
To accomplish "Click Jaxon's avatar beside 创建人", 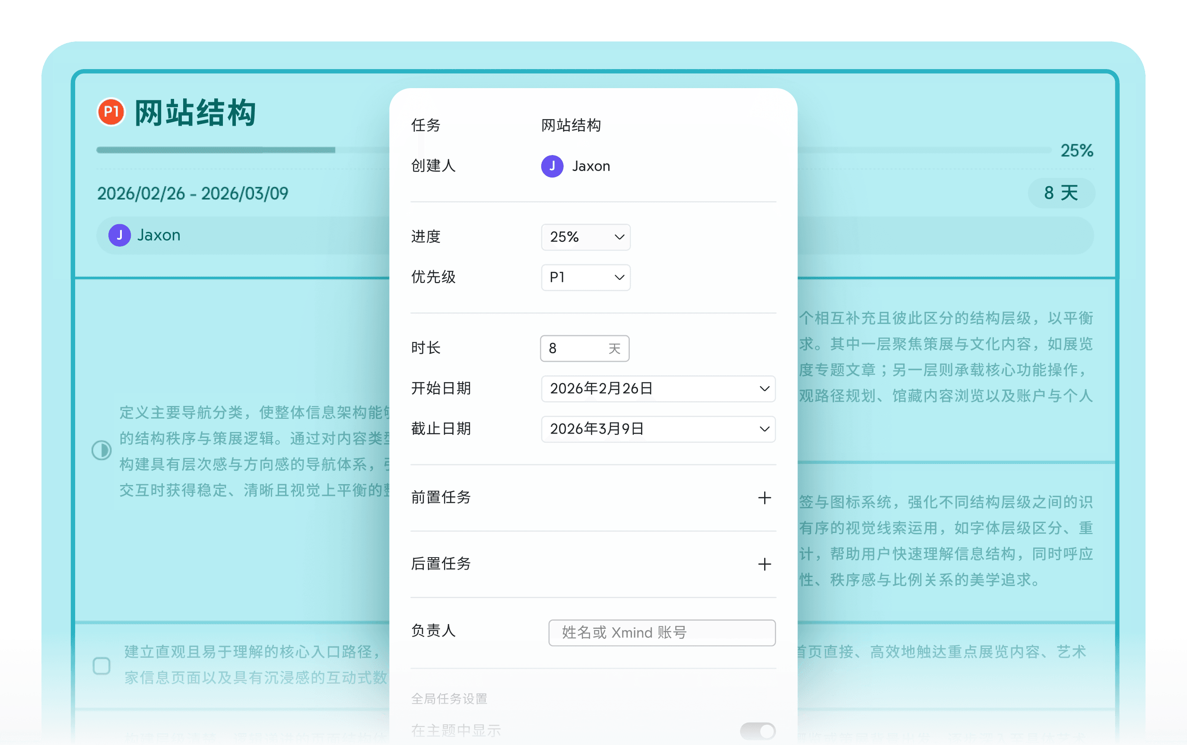I will point(552,166).
